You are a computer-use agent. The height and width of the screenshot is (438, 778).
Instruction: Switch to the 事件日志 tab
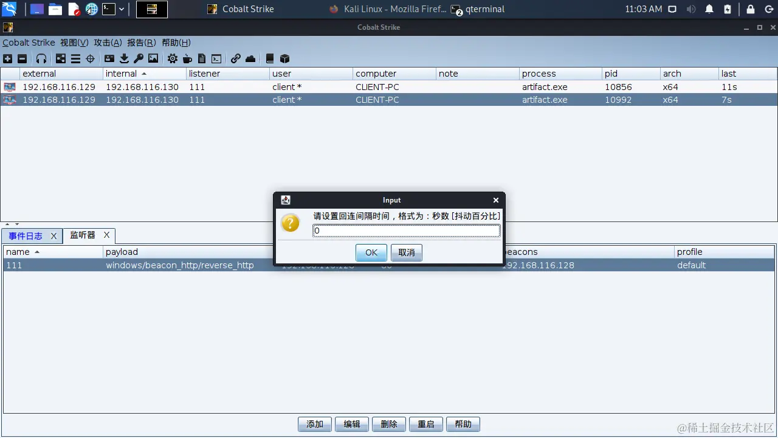point(26,236)
